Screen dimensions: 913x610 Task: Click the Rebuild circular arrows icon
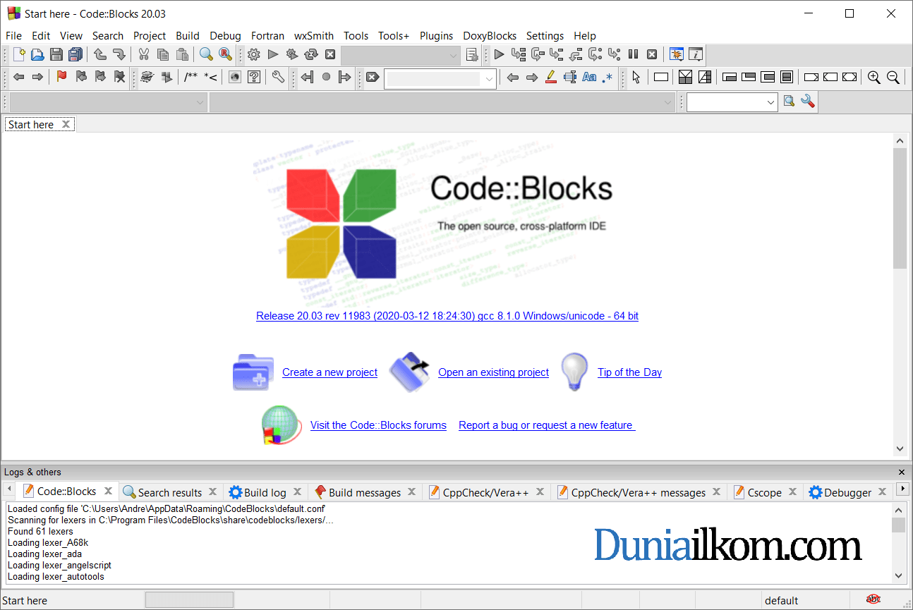pyautogui.click(x=311, y=54)
